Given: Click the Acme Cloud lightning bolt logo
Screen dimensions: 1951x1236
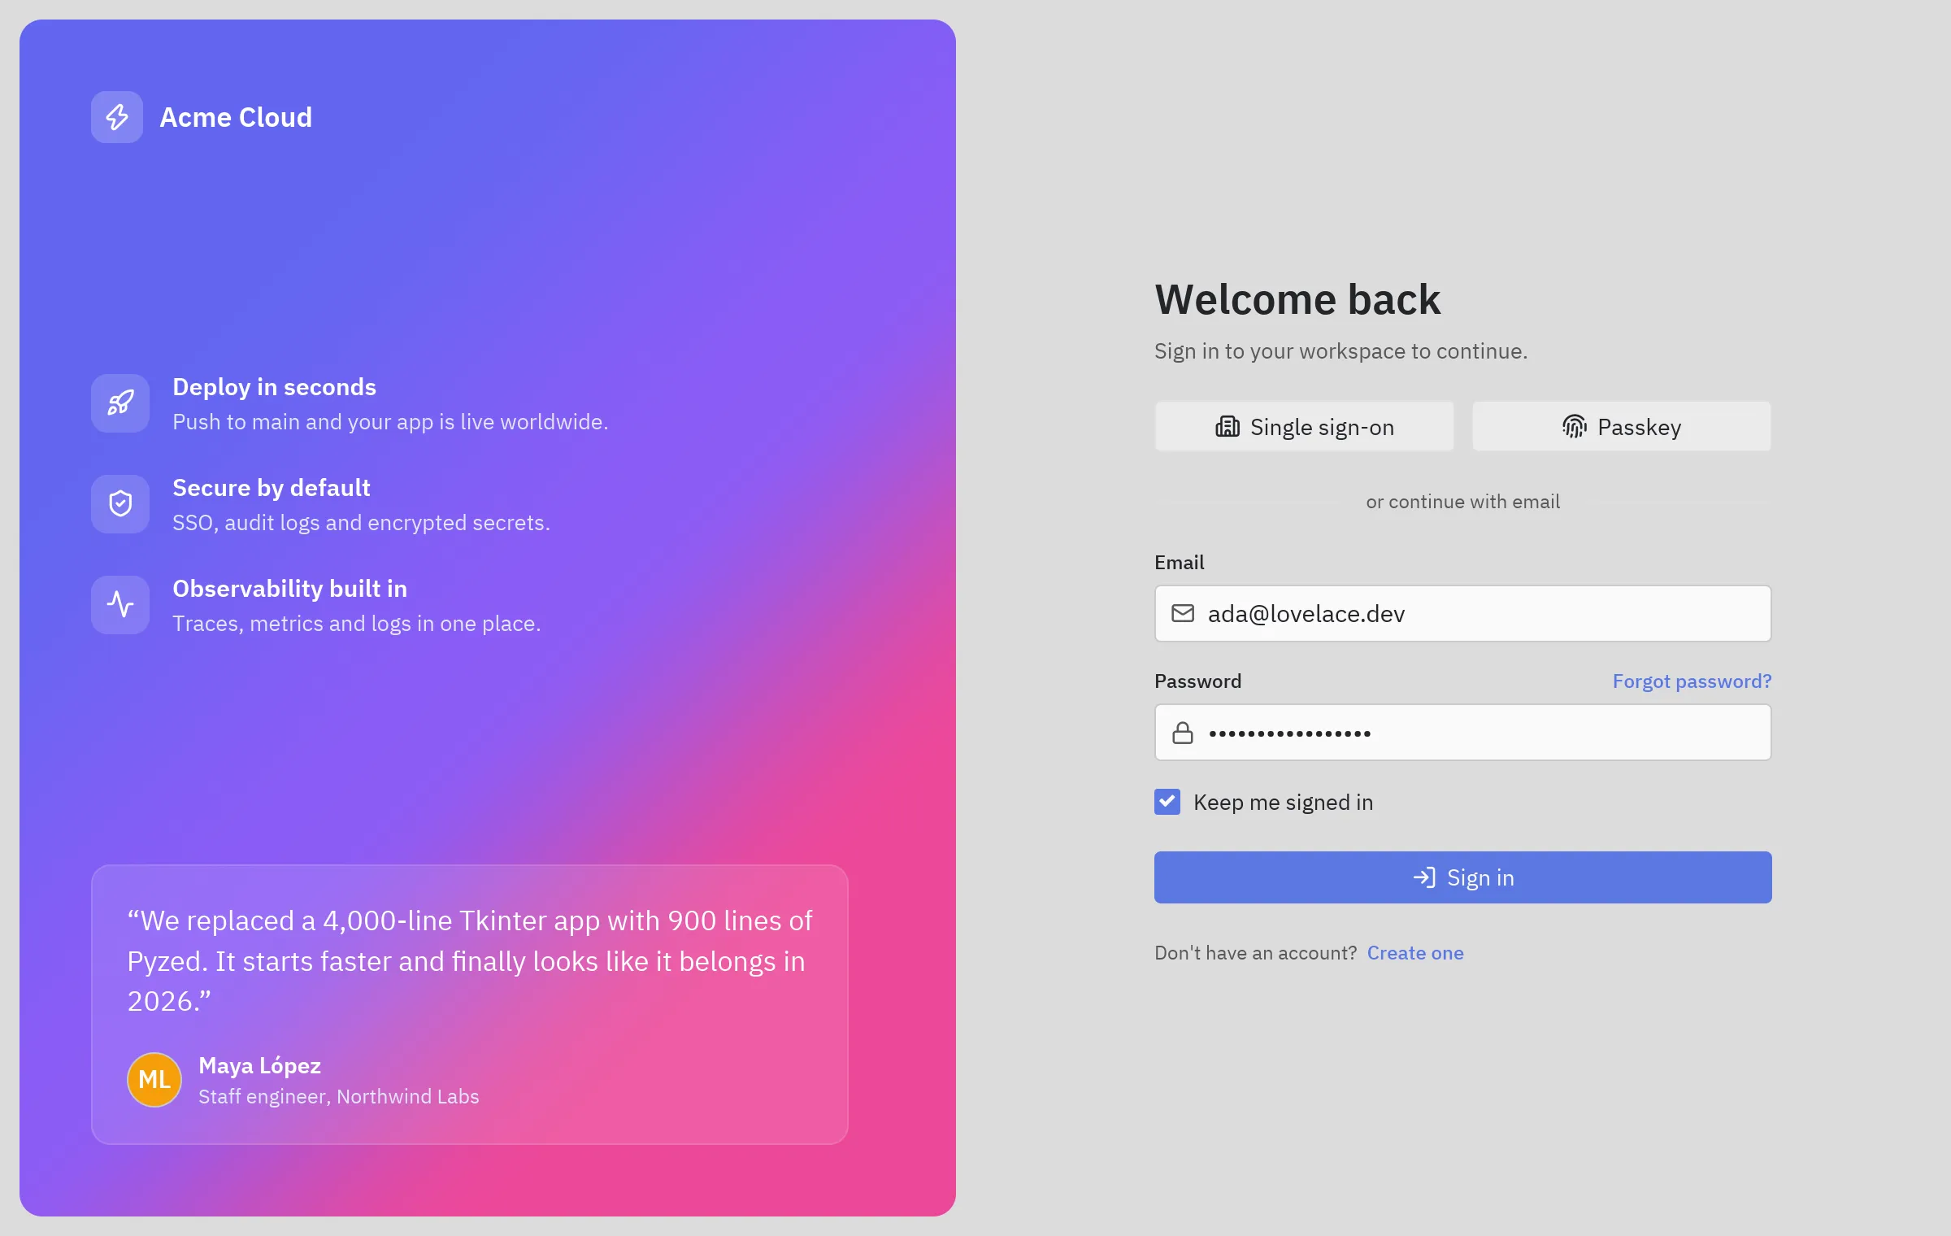Looking at the screenshot, I should (117, 117).
